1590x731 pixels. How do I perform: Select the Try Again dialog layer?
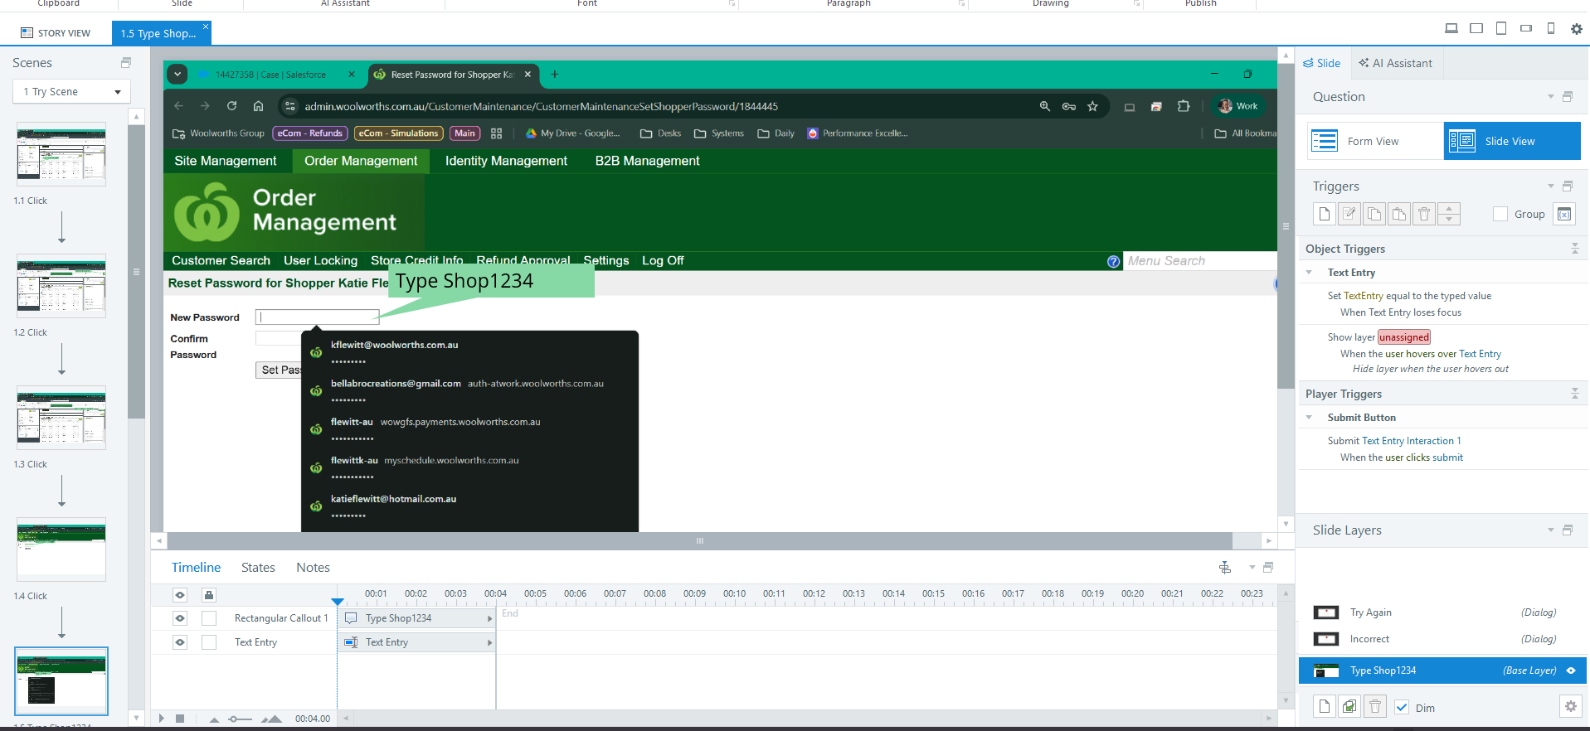tap(1442, 612)
